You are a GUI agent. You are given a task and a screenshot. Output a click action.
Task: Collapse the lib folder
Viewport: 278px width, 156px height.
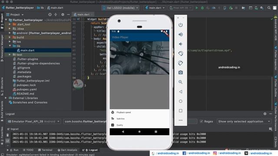pos(10,46)
